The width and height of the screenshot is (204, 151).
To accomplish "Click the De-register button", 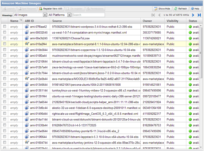I will click(75, 9).
